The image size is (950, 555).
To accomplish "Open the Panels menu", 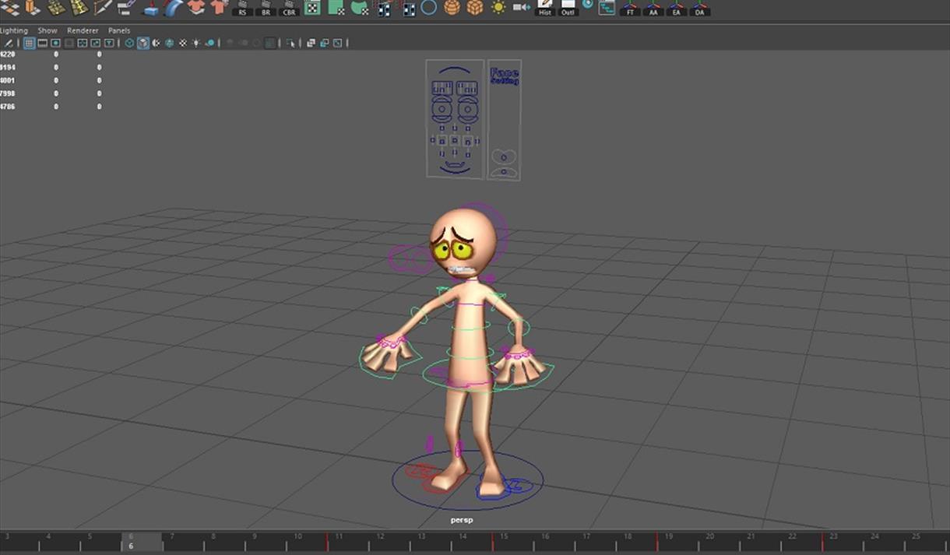I will [120, 30].
